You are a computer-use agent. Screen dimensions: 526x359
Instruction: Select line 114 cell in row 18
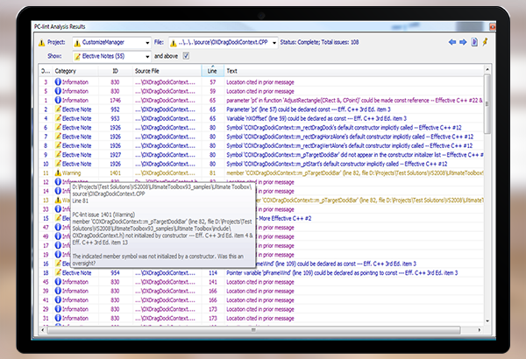pos(213,273)
